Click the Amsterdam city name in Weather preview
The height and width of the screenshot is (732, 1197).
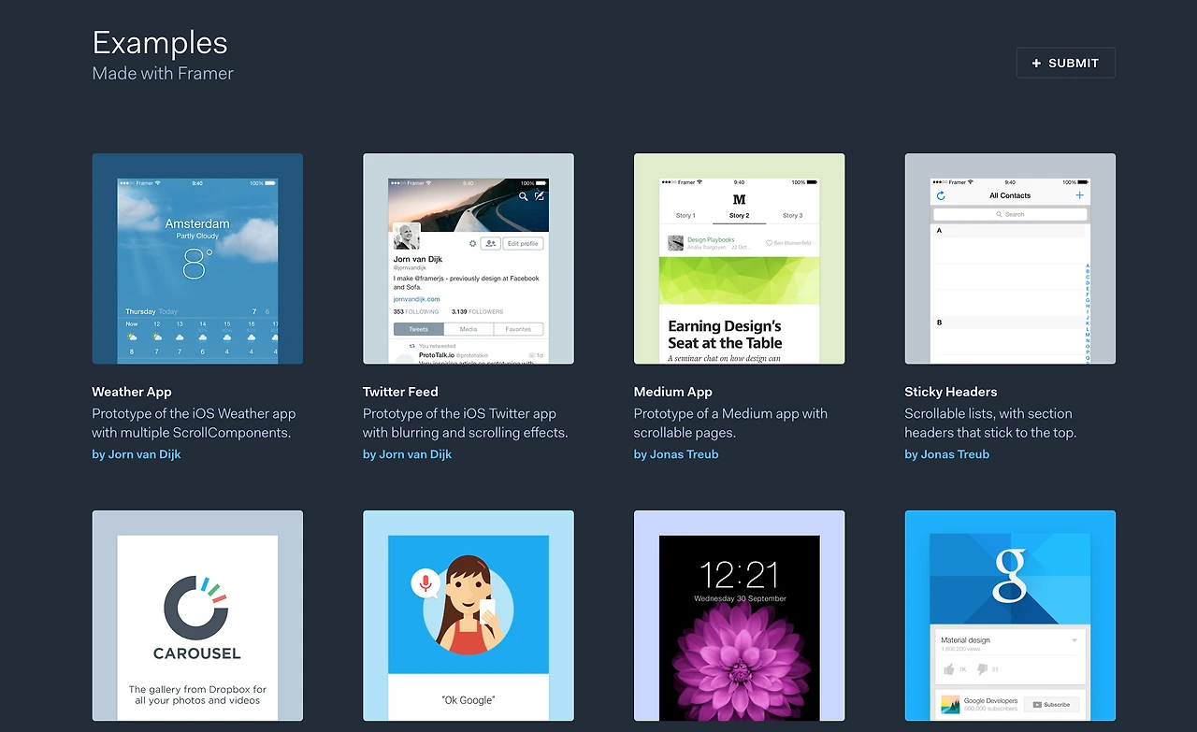click(197, 223)
